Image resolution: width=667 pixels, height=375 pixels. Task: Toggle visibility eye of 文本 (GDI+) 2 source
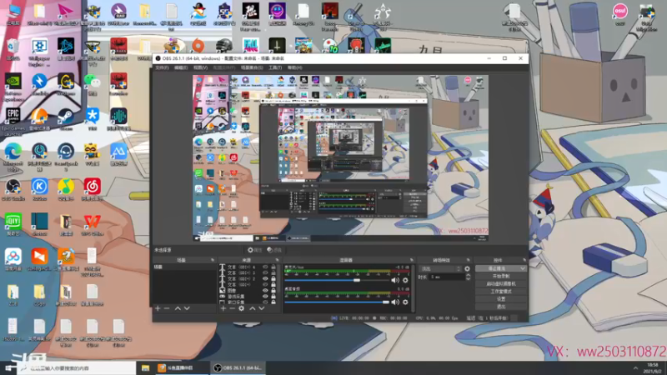click(x=265, y=279)
